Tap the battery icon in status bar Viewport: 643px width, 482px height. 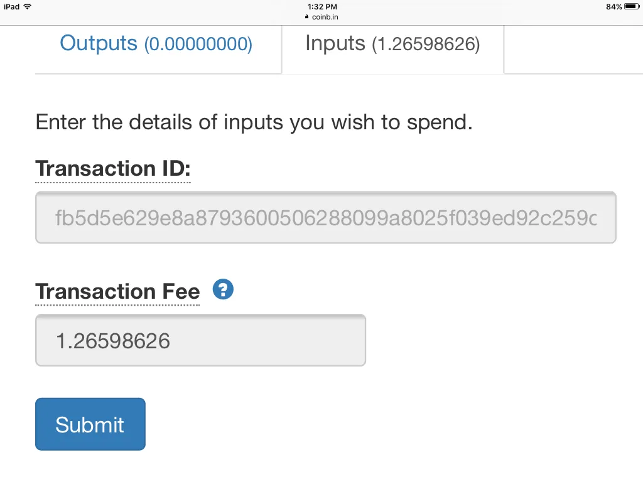click(x=632, y=6)
